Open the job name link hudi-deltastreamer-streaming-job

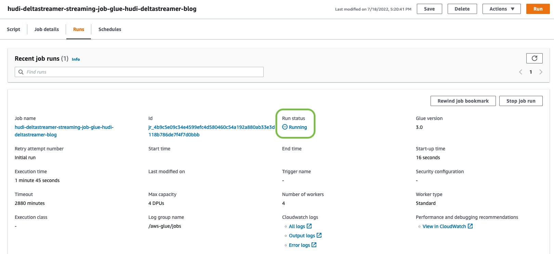[x=64, y=131]
